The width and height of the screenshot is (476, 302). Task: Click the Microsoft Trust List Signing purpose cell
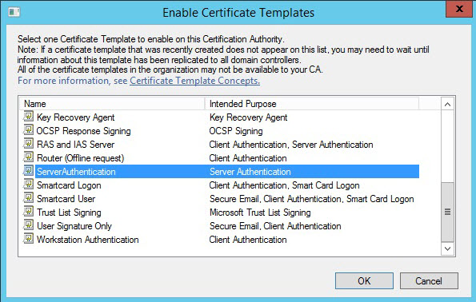tap(260, 213)
